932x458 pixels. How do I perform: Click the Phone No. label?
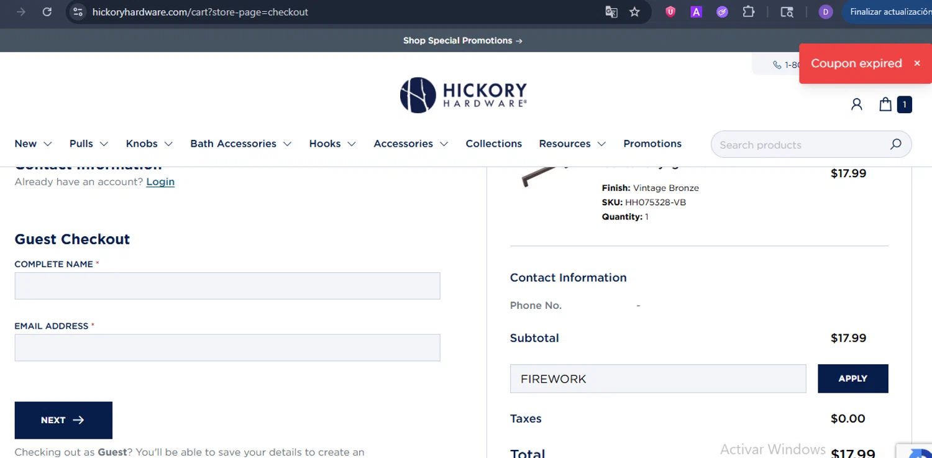[x=536, y=305]
